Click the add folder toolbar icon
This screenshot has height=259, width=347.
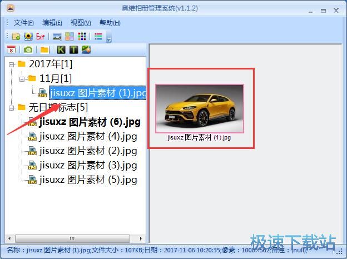click(16, 37)
